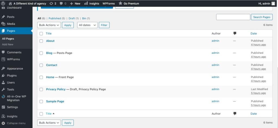Click the WPForms icon in sidebar
The width and height of the screenshot is (278, 128).
point(3,59)
